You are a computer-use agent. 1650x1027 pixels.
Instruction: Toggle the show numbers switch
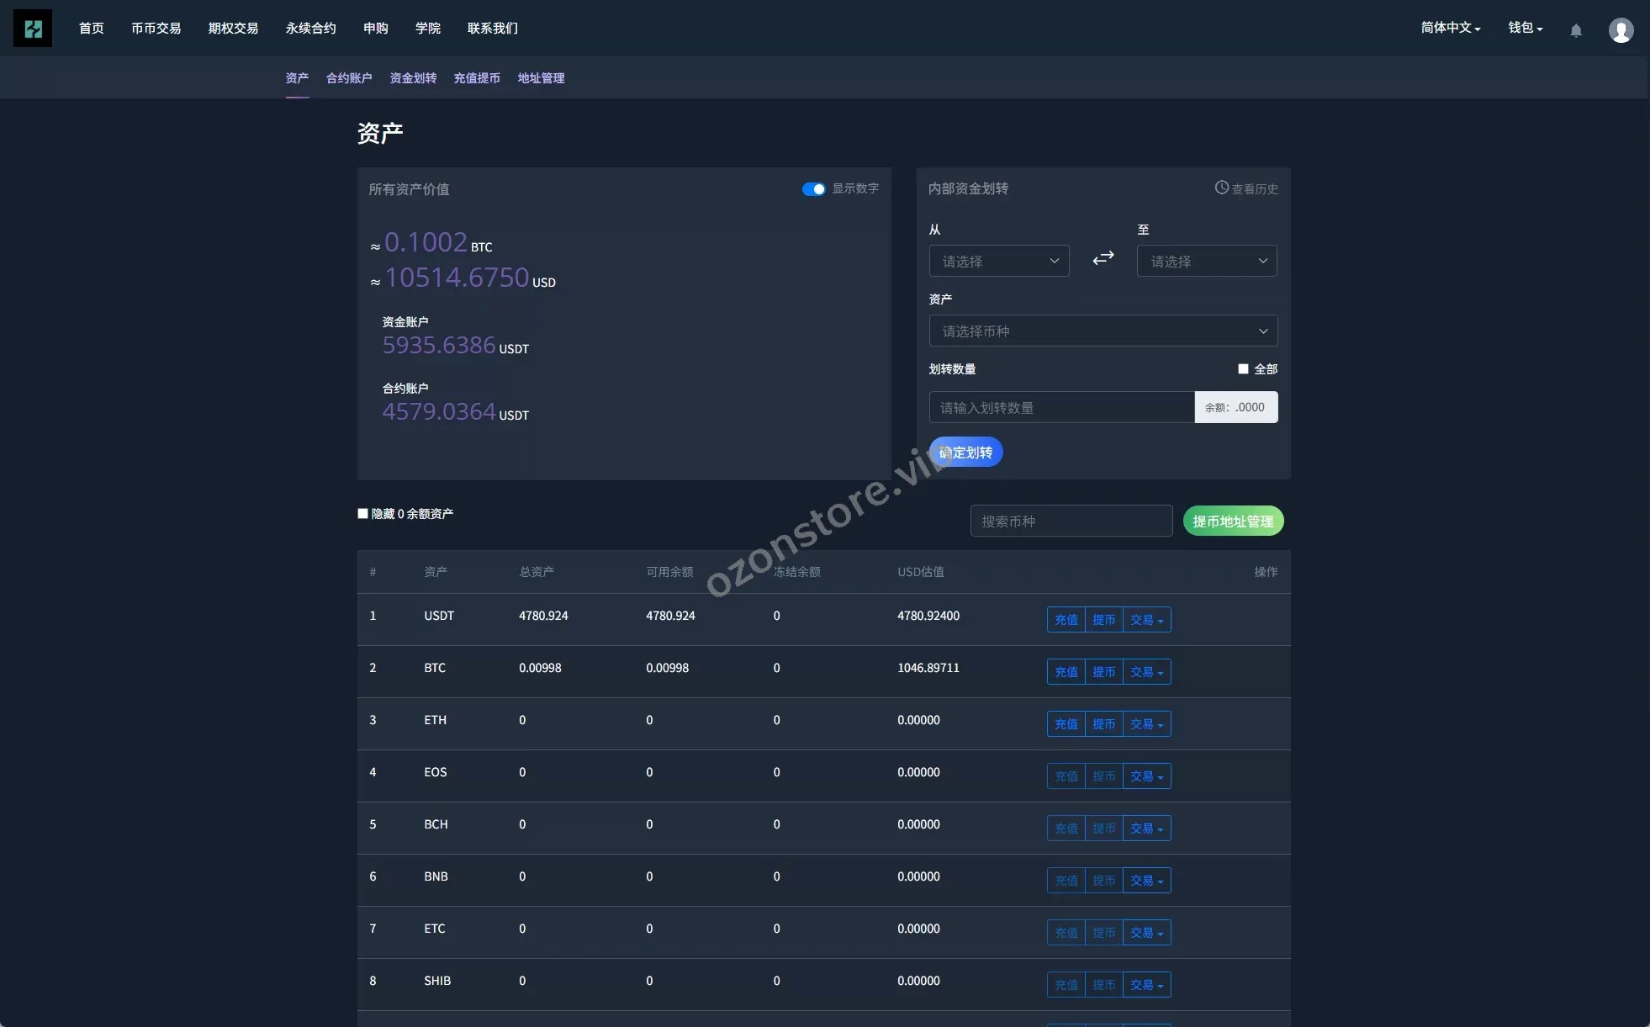point(813,189)
